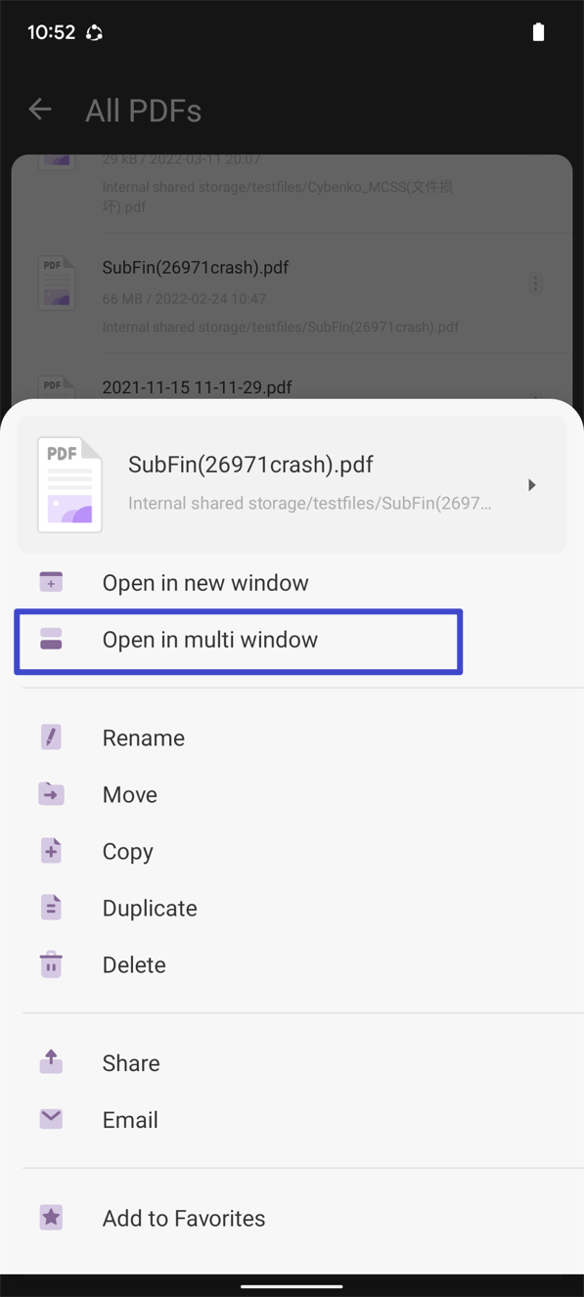Tap the PDF icon beside SubFin(26971crash).pdf in the list

(x=57, y=284)
